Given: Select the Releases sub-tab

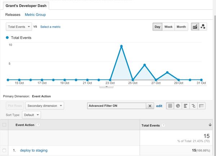Looking at the screenshot, I should (13, 15).
